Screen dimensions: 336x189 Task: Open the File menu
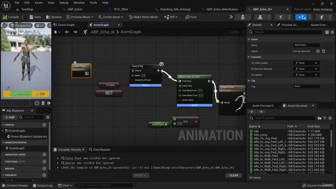coord(17,3)
